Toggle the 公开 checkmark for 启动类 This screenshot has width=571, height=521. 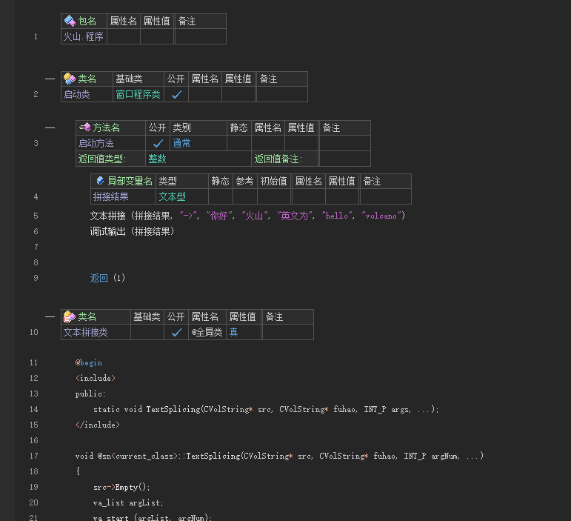click(x=176, y=95)
